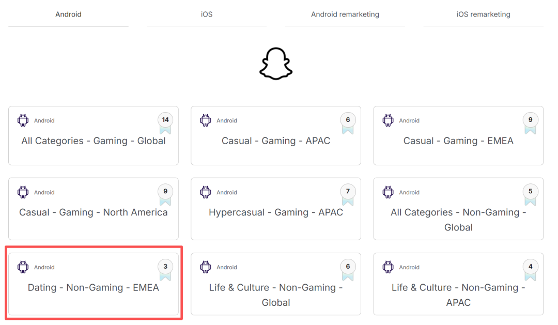
Task: Click rank 7 badge on Hypercasual card
Action: (348, 194)
